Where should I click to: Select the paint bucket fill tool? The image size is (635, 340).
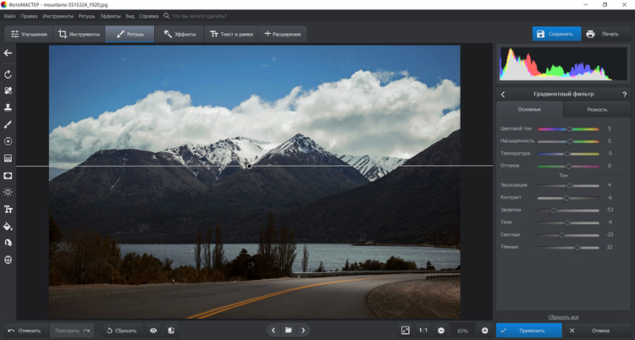(x=8, y=226)
